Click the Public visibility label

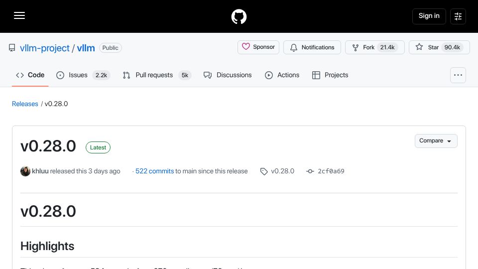coord(111,48)
